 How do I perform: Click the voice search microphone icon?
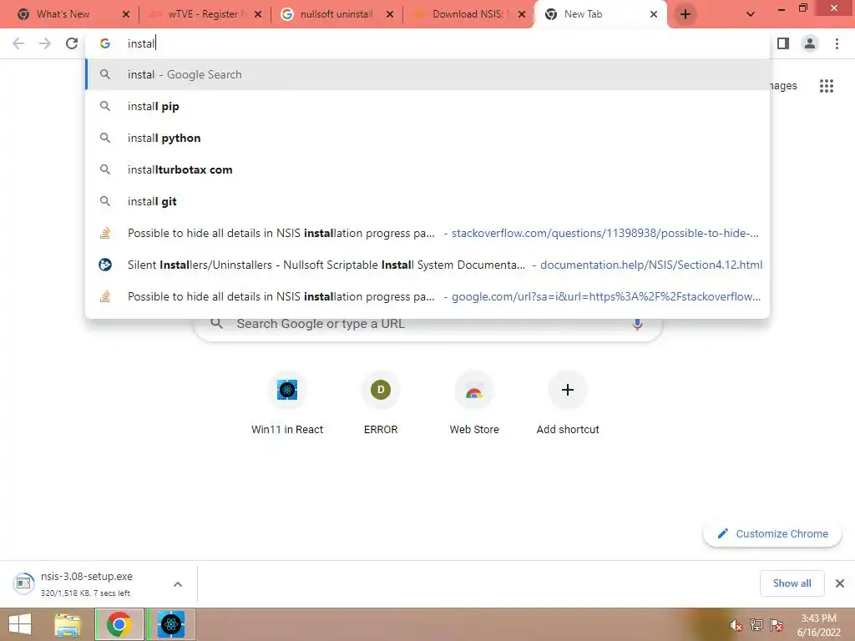(637, 324)
